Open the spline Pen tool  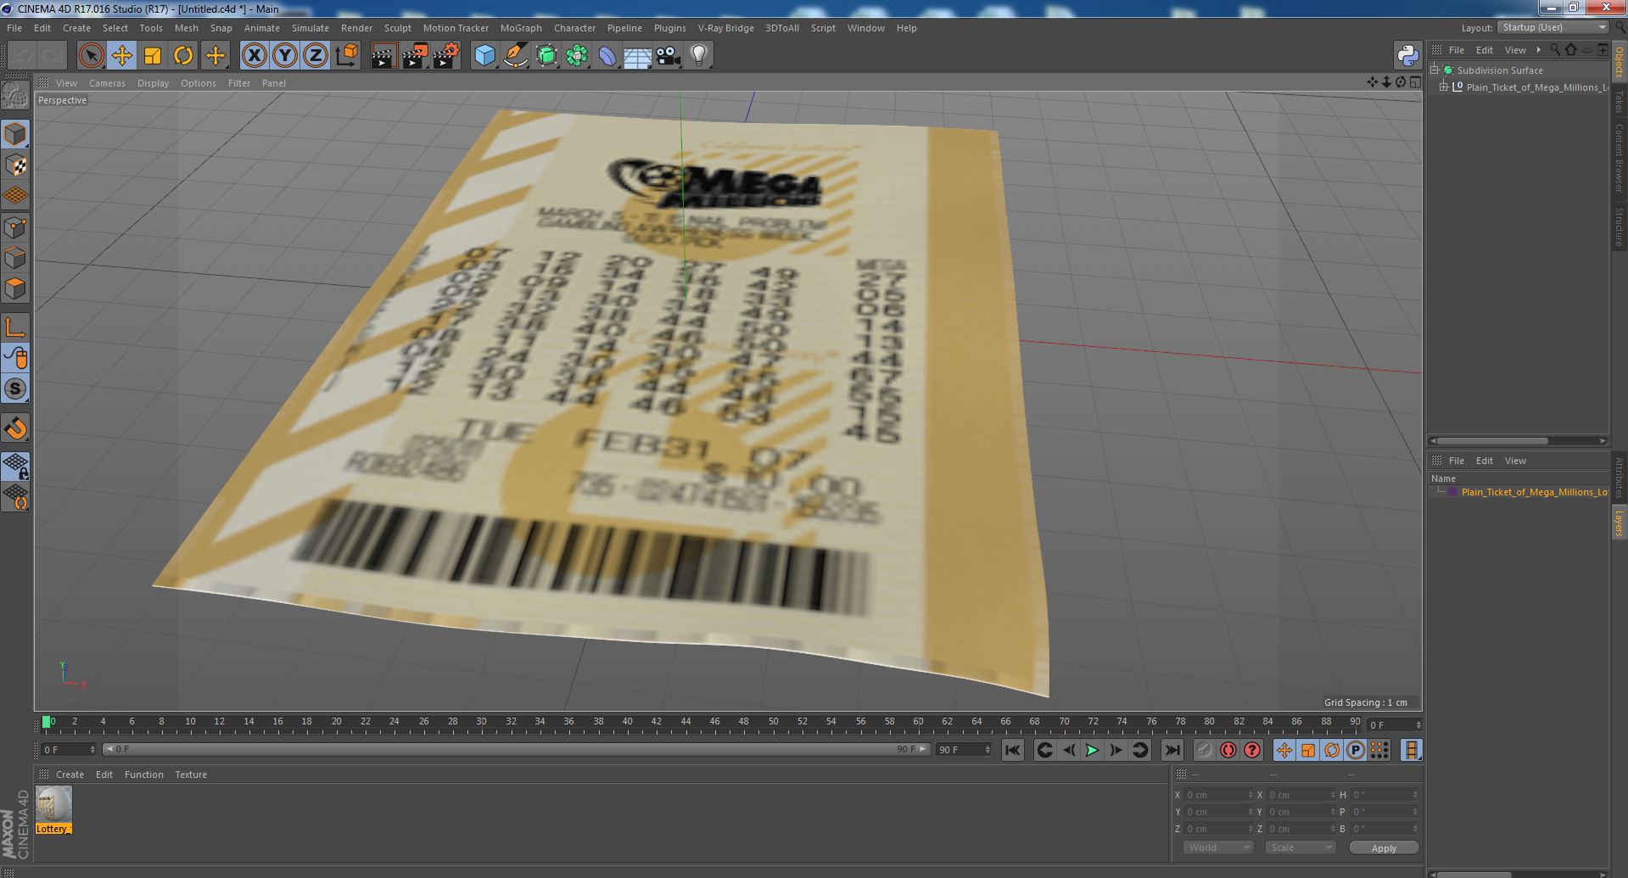515,56
